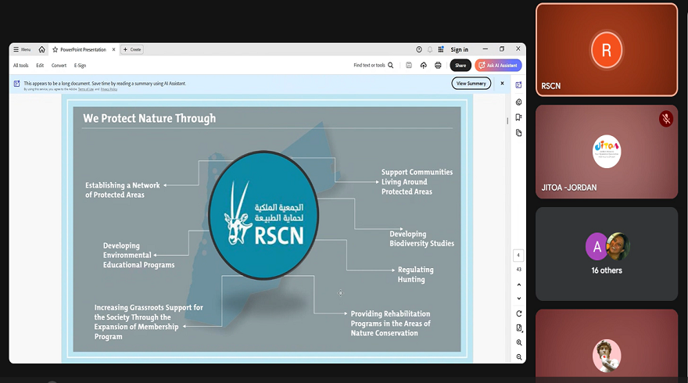
Task: Click 'Developing Biodiversity Studies' text
Action: 421,238
